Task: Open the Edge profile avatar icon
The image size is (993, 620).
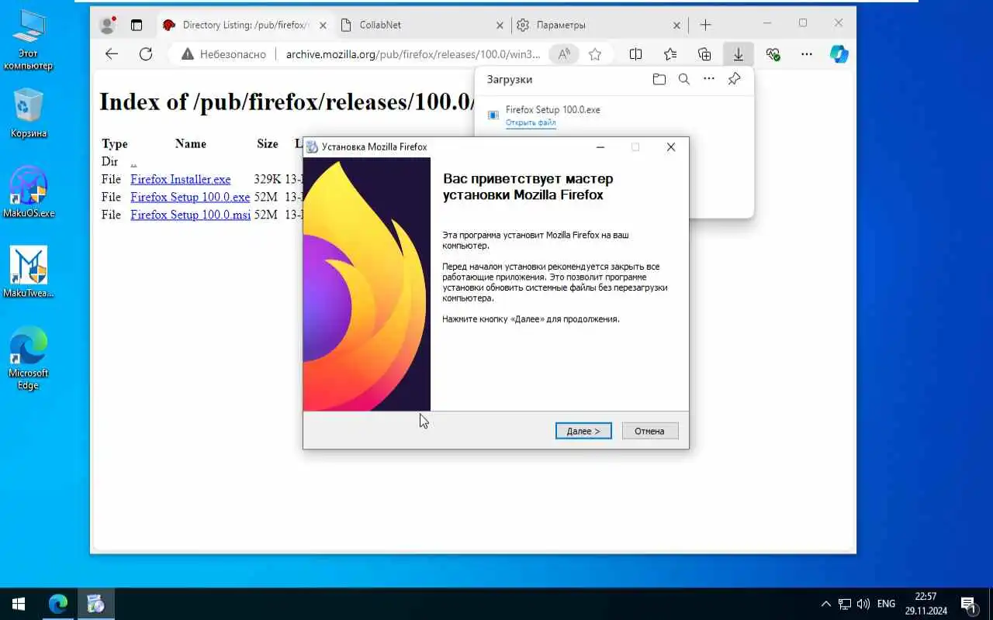Action: tap(108, 25)
